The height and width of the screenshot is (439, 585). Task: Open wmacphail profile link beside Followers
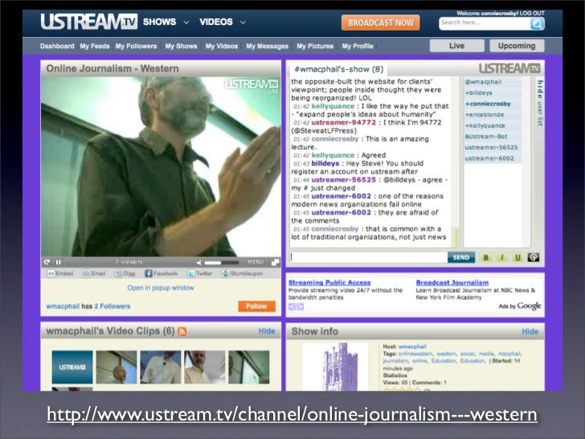point(63,306)
